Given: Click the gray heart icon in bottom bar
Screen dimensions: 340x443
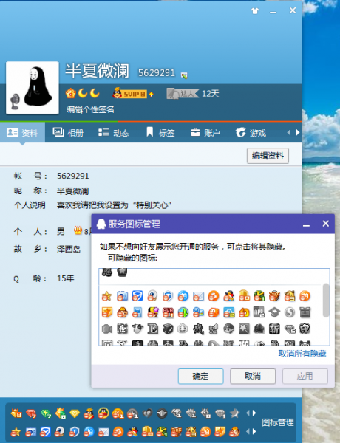Looking at the screenshot, I should tap(147, 413).
